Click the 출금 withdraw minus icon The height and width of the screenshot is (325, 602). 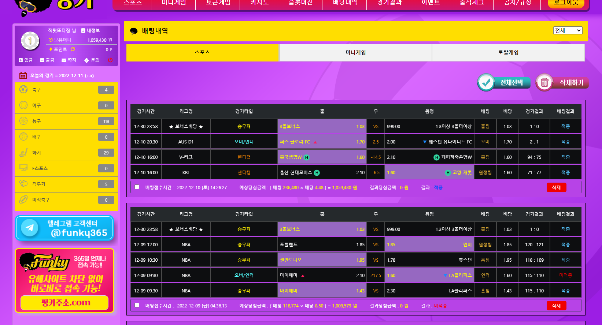42,60
